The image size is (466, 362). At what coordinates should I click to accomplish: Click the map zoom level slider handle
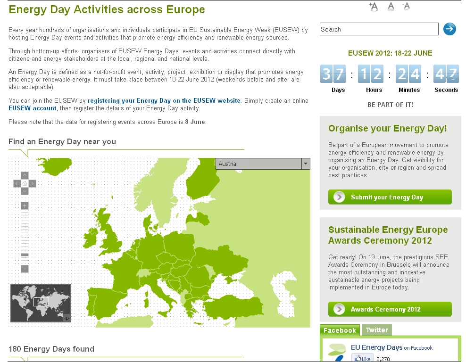pos(25,255)
